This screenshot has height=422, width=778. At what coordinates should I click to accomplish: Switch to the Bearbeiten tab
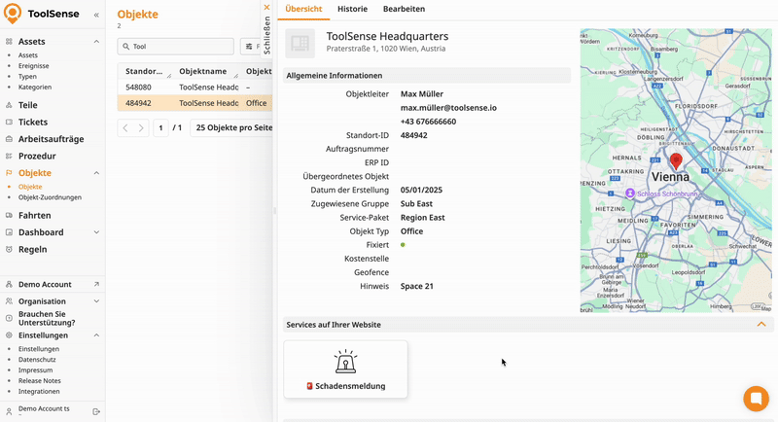404,9
